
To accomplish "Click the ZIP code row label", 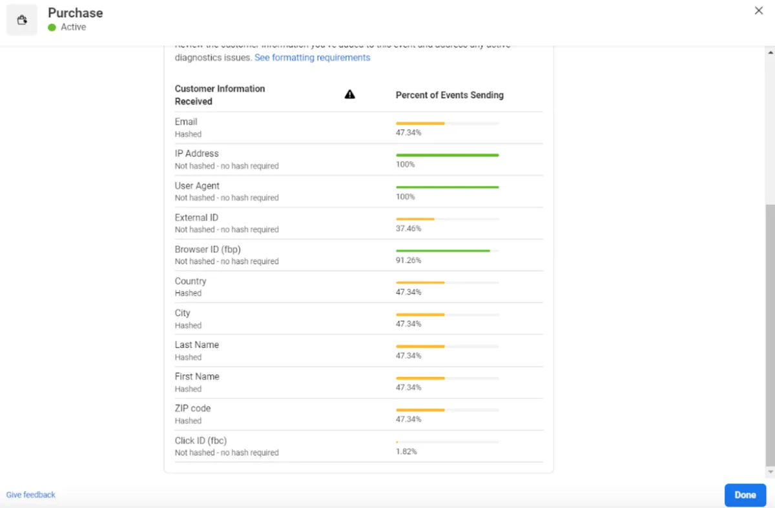I will coord(192,409).
